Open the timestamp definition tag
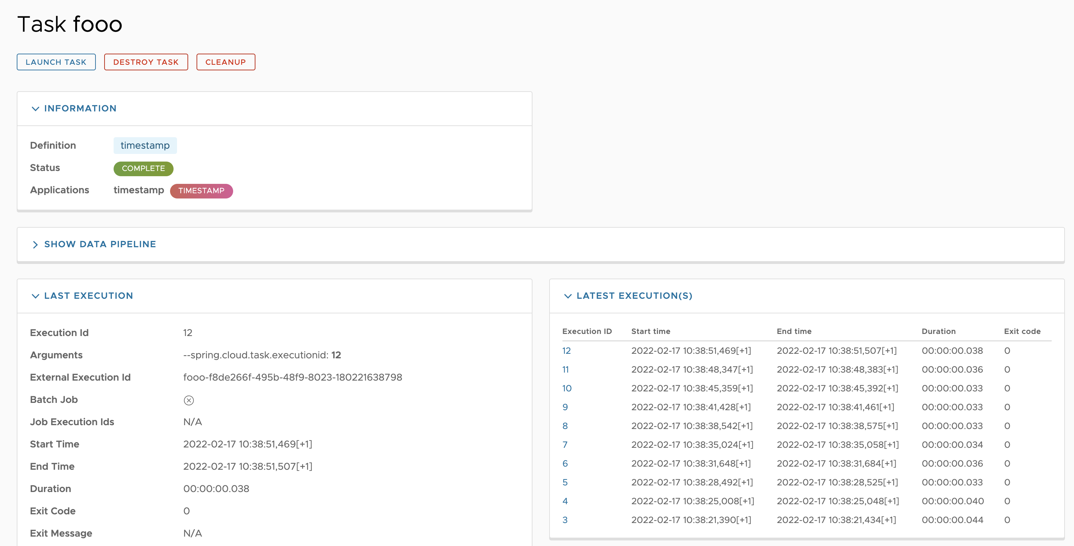1074x546 pixels. [145, 145]
